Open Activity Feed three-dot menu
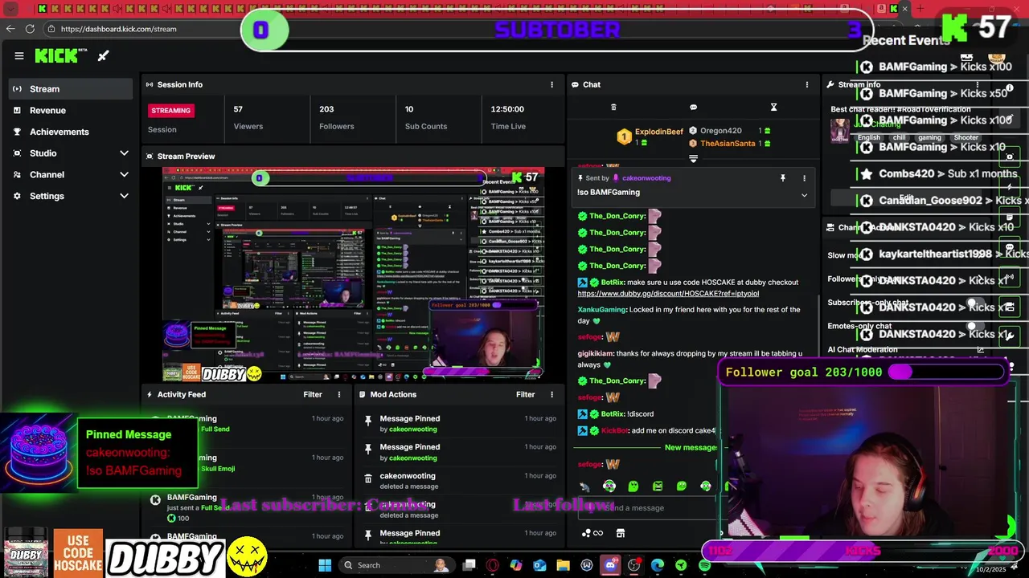1029x578 pixels. pos(339,394)
